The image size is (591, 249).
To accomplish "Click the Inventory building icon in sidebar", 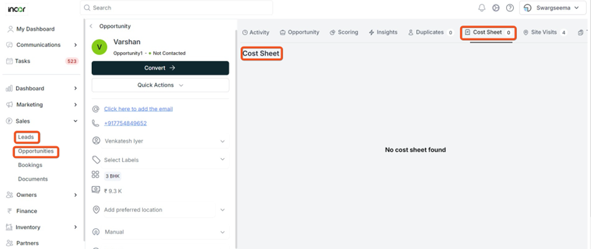I will 9,227.
